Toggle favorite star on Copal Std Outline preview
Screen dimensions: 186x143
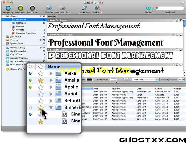click(173, 50)
